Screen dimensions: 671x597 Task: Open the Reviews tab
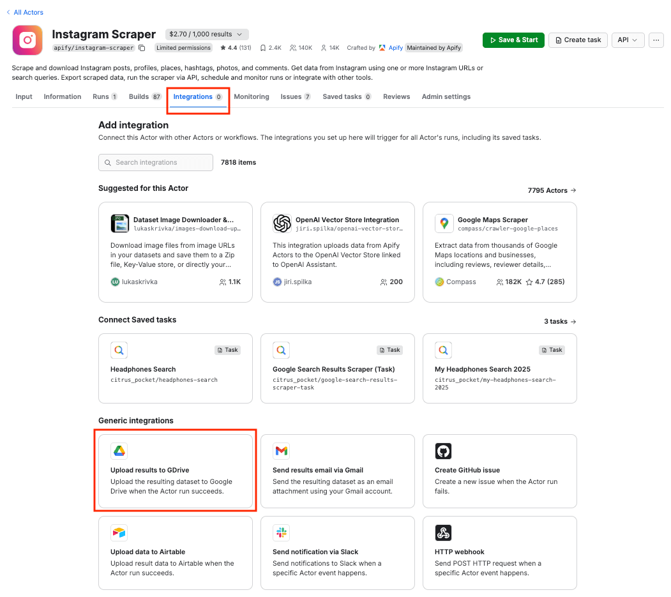pyautogui.click(x=396, y=96)
